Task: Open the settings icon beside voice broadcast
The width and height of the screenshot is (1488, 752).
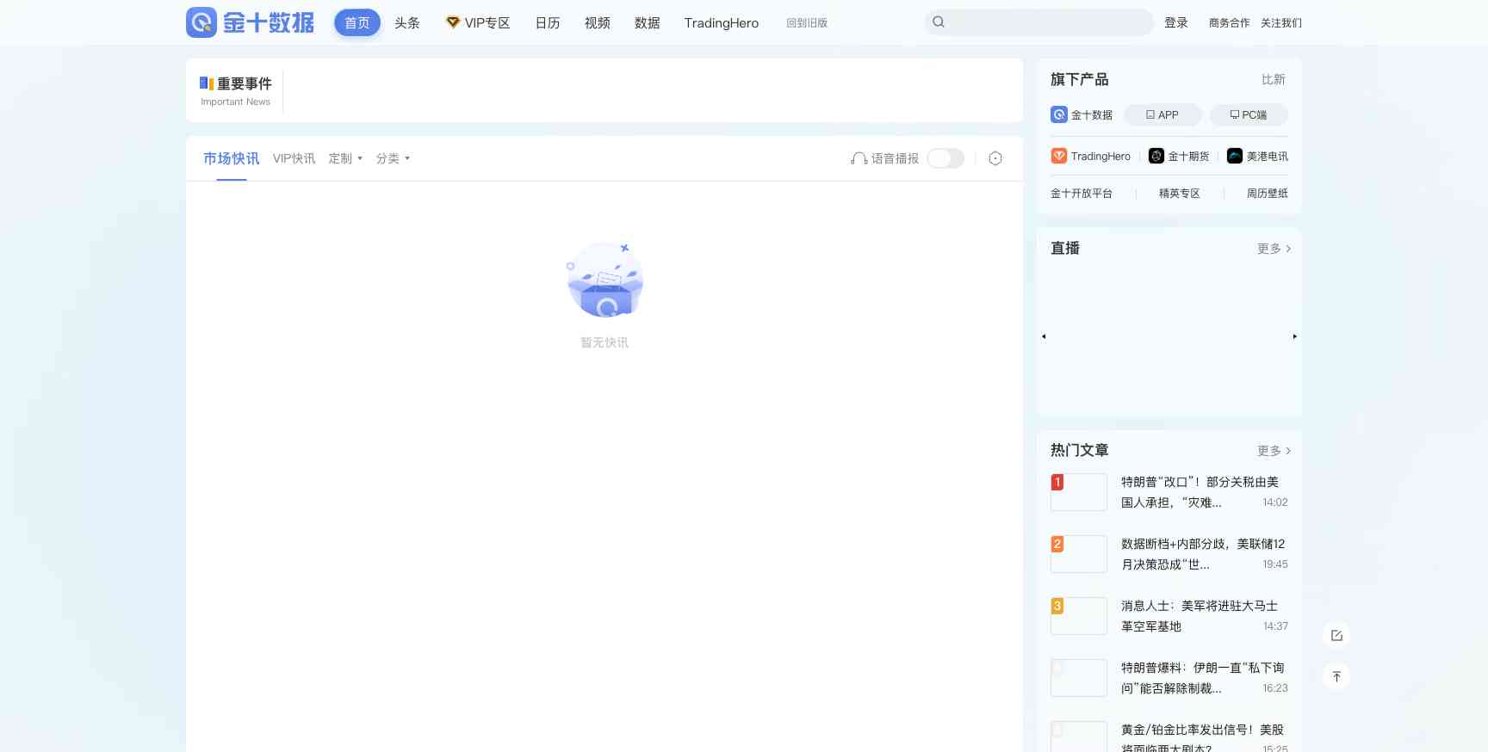Action: tap(995, 158)
